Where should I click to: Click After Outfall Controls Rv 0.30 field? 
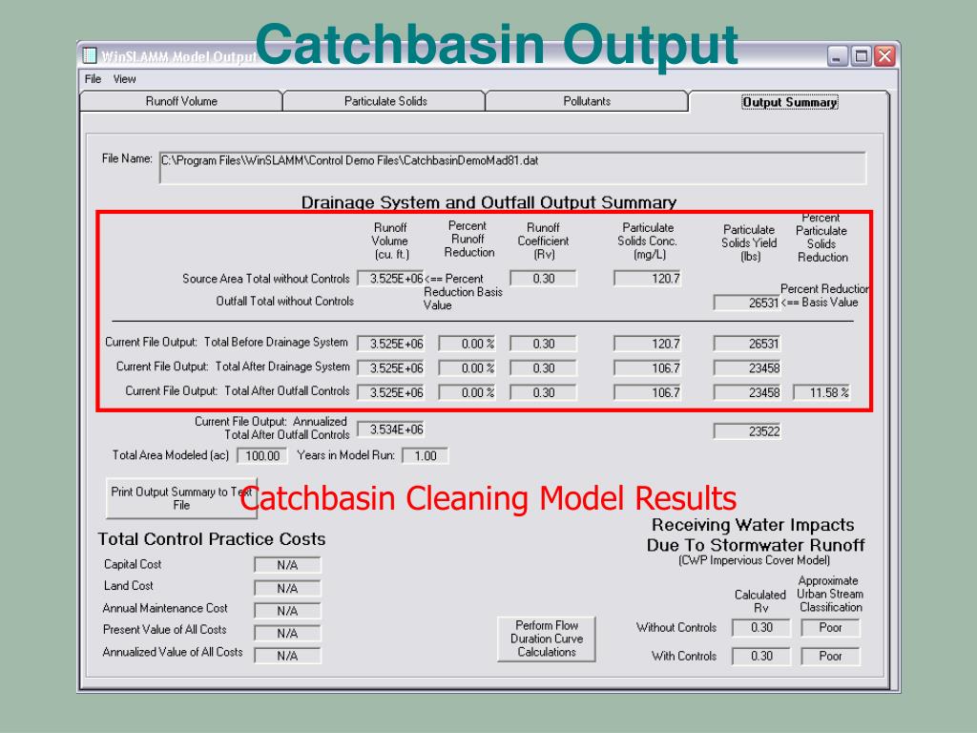(543, 392)
